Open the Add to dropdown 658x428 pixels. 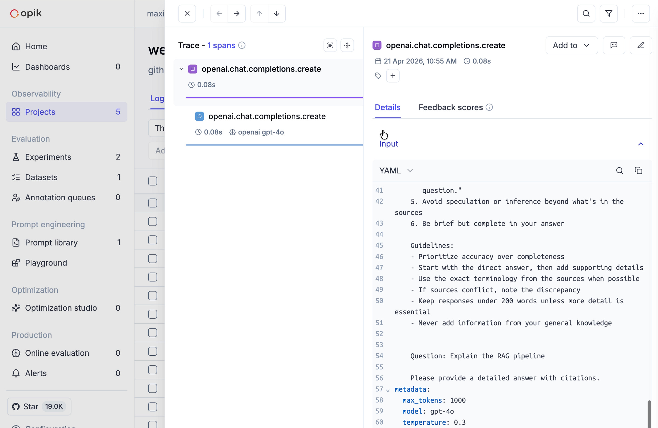571,45
